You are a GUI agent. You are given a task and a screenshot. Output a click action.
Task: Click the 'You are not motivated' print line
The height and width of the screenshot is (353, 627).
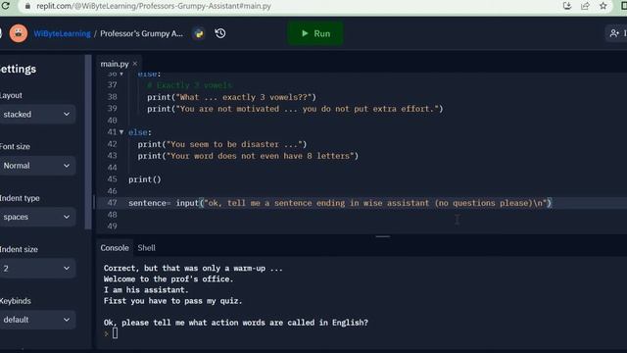(295, 109)
